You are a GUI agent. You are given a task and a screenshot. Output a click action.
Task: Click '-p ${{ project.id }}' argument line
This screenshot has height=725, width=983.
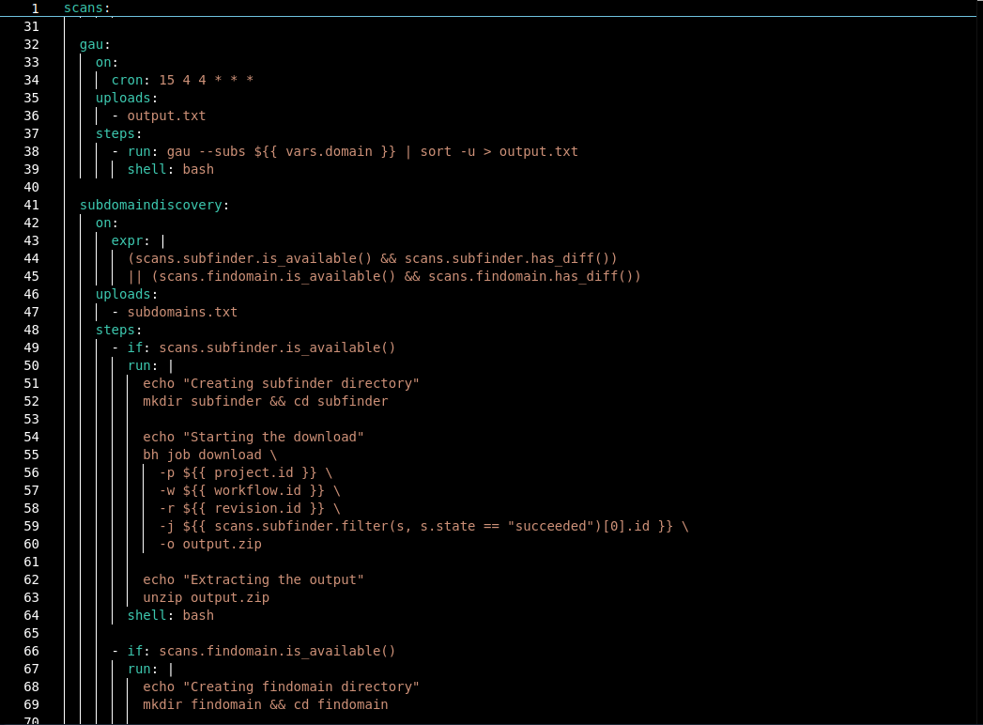[x=246, y=473]
